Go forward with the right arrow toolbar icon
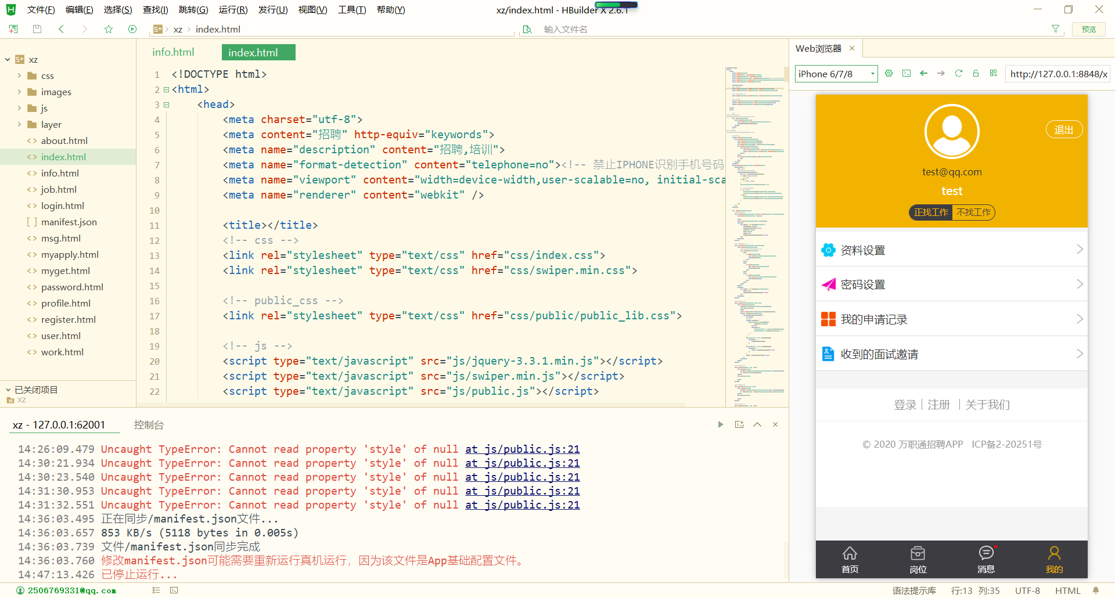Screen dimensions: 1115x598 [x=85, y=29]
